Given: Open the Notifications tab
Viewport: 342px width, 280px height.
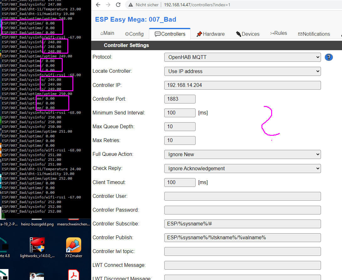Looking at the screenshot, I should coord(314,34).
